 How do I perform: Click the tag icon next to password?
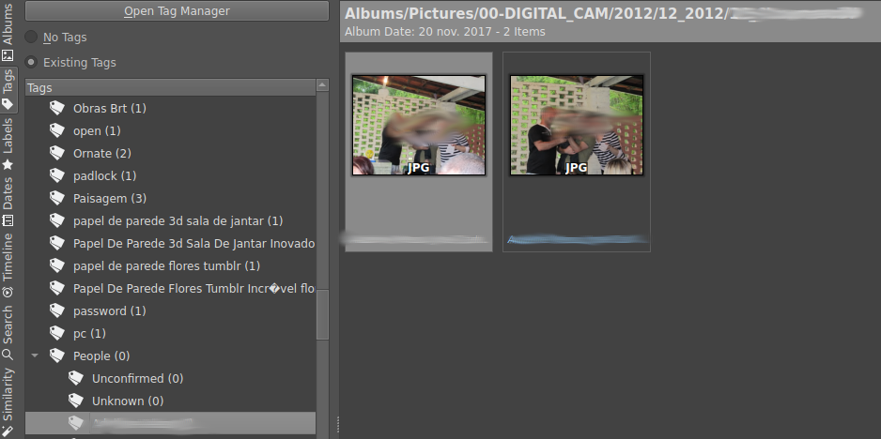point(57,311)
